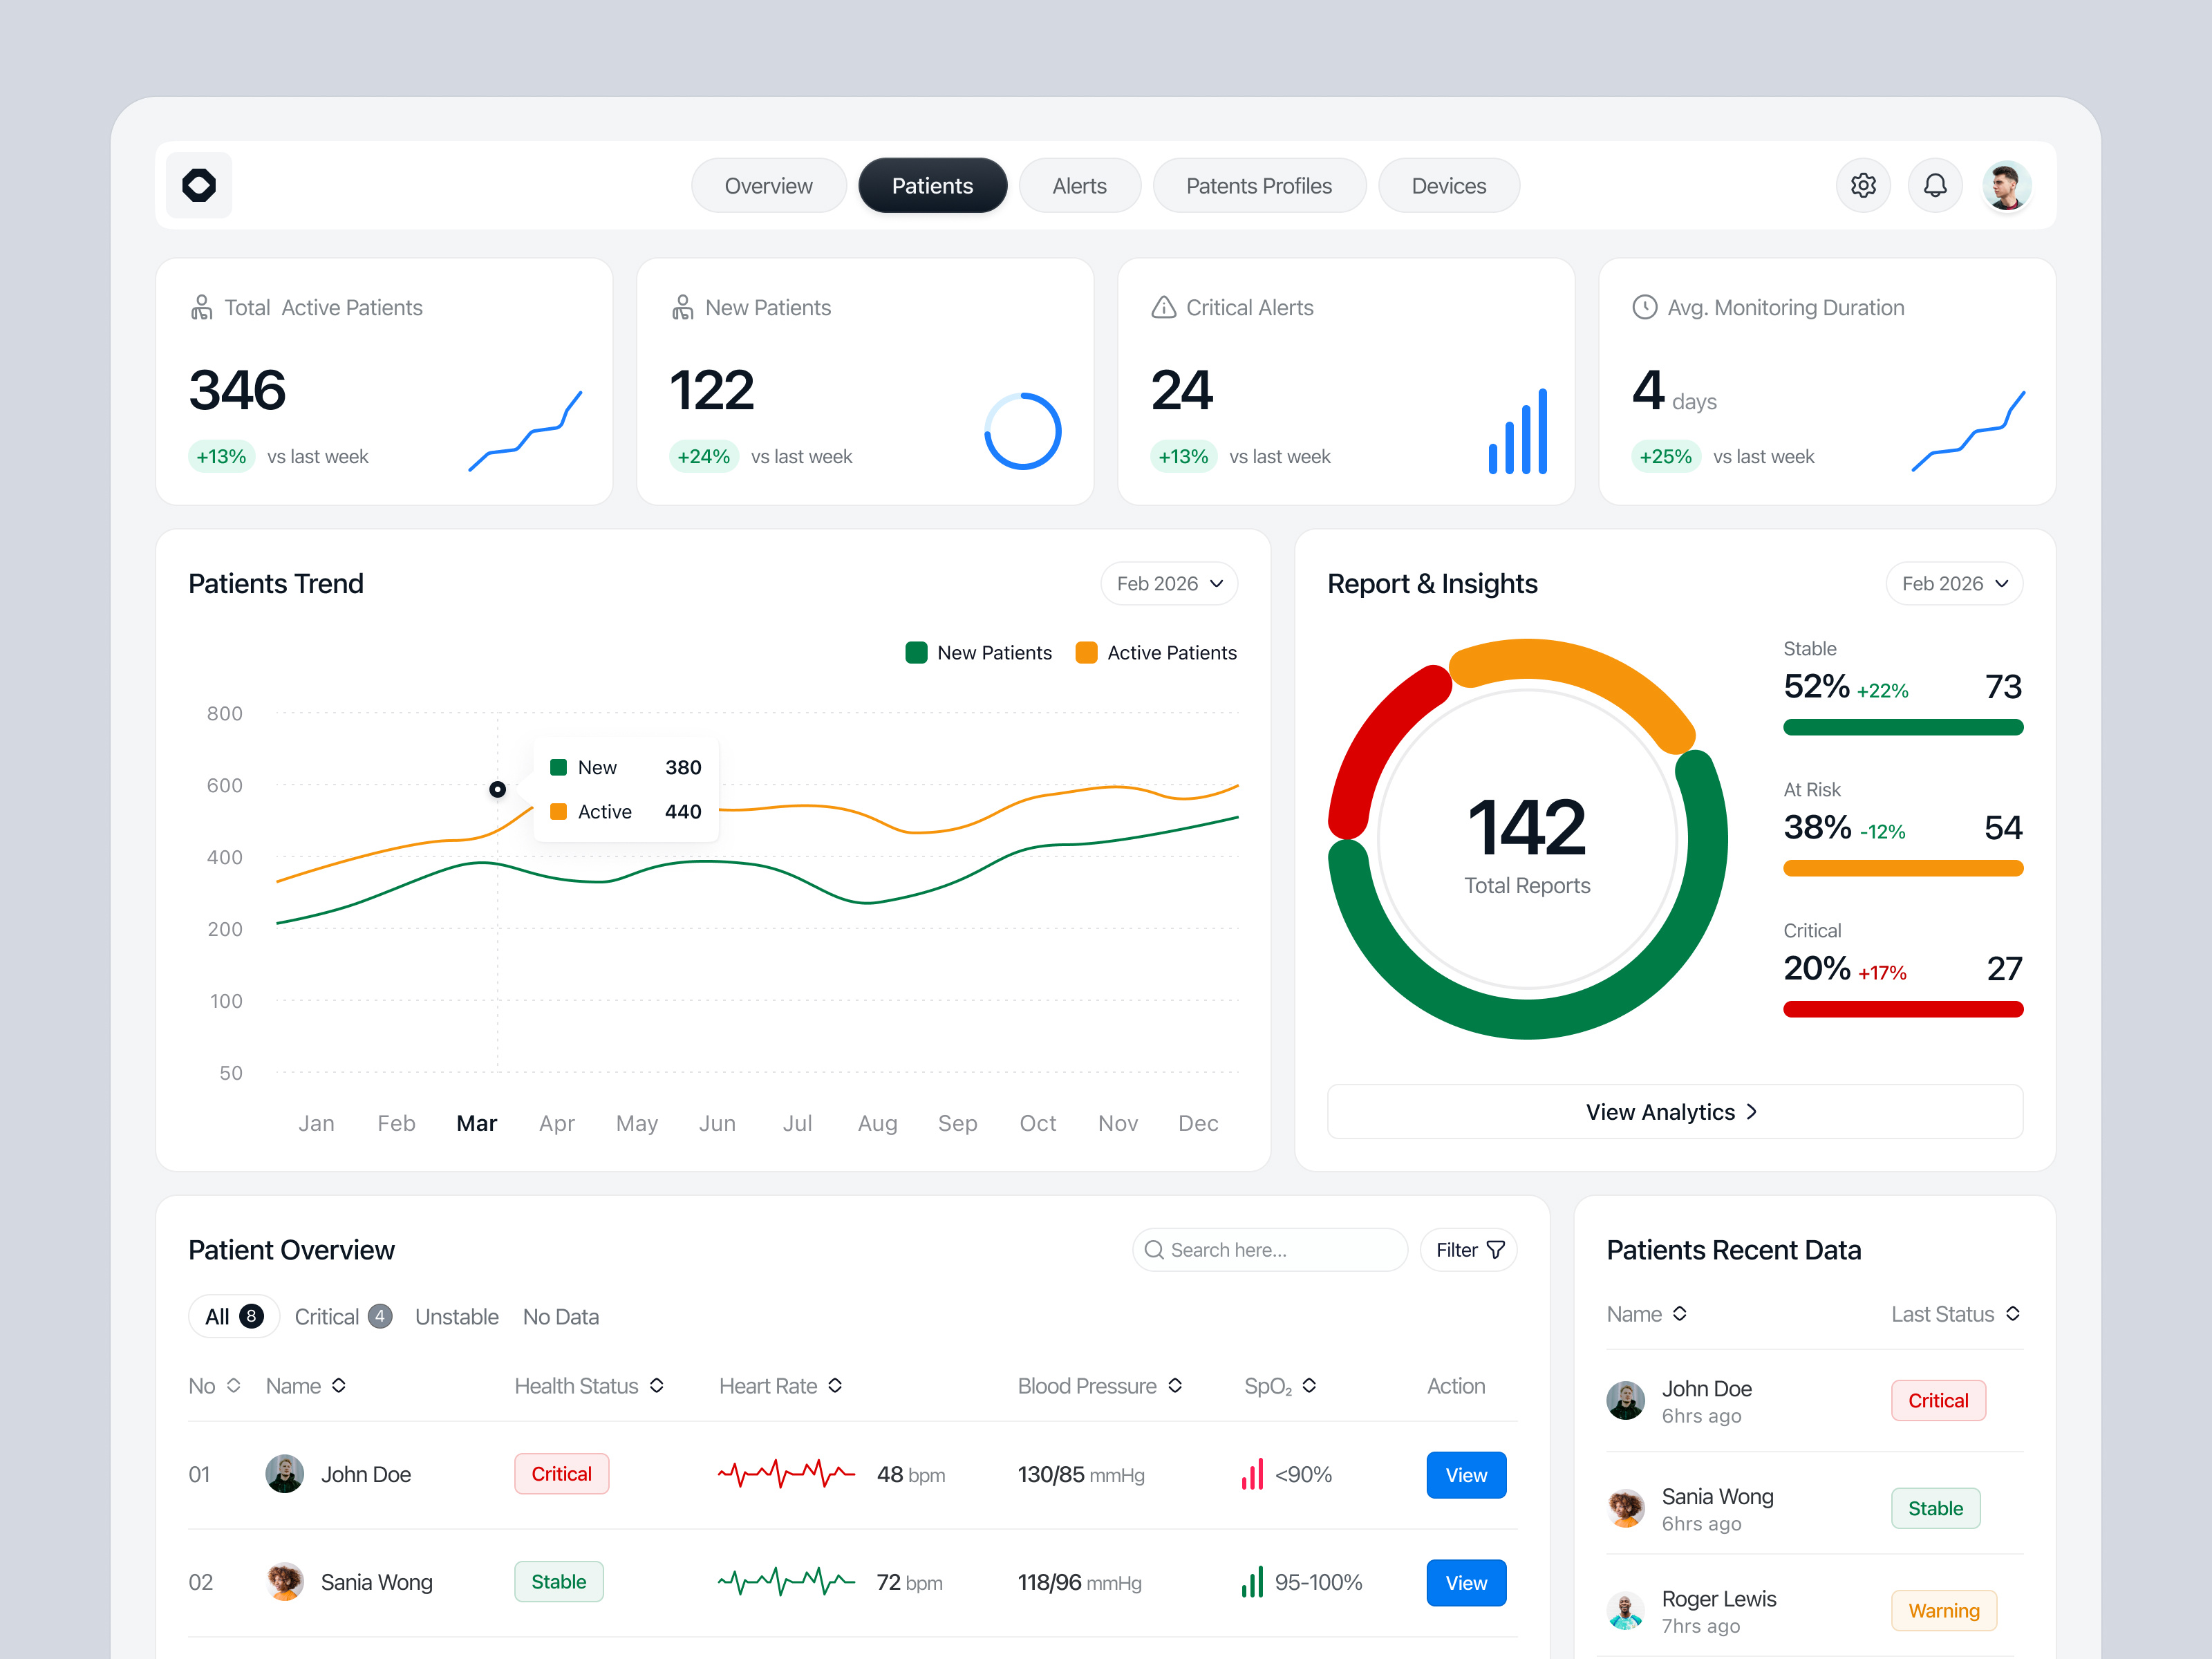Open the Feb 2026 dropdown on Patients Trend

pyautogui.click(x=1168, y=583)
